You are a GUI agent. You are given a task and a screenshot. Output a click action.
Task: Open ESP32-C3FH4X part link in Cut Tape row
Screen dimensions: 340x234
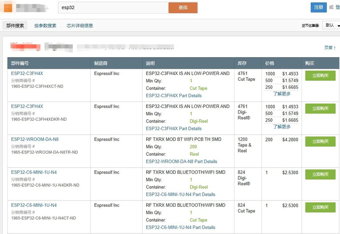coord(27,73)
